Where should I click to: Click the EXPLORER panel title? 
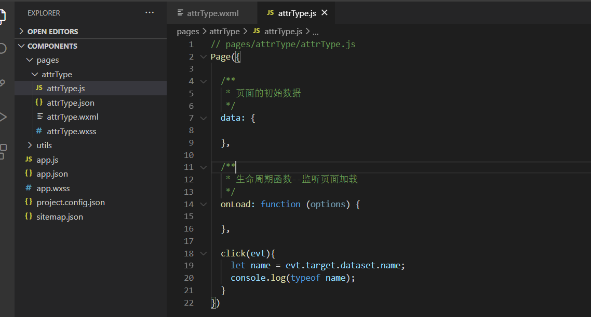click(x=44, y=13)
